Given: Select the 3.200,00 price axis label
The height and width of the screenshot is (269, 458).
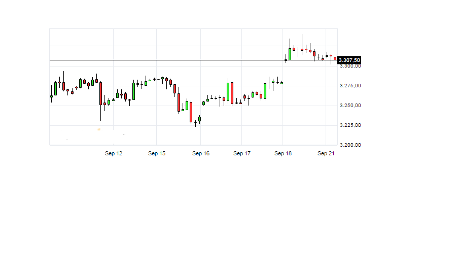Looking at the screenshot, I should (350, 145).
